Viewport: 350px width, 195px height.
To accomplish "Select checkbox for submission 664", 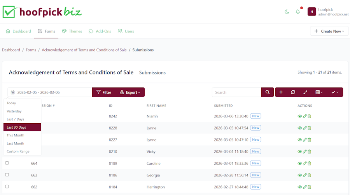I will pos(7,163).
